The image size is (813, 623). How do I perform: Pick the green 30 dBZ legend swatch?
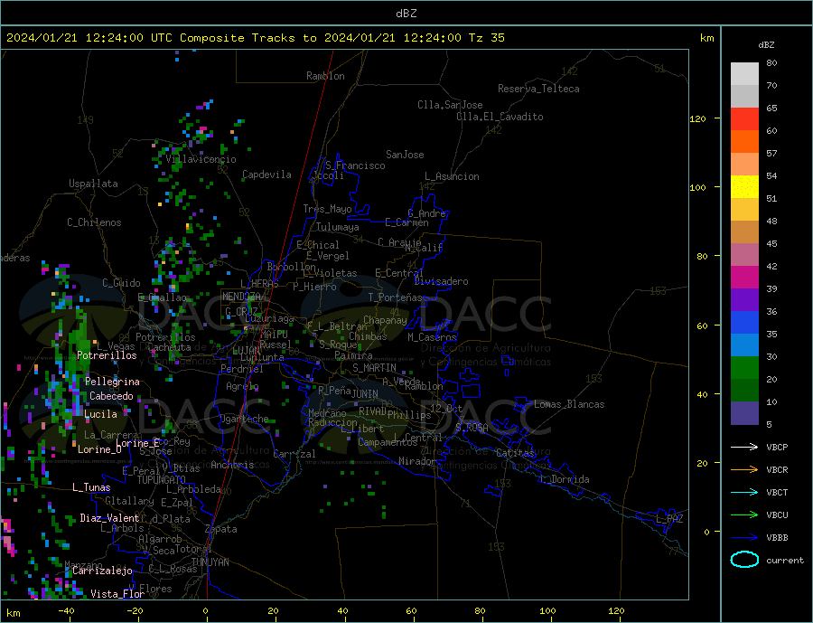[x=744, y=368]
